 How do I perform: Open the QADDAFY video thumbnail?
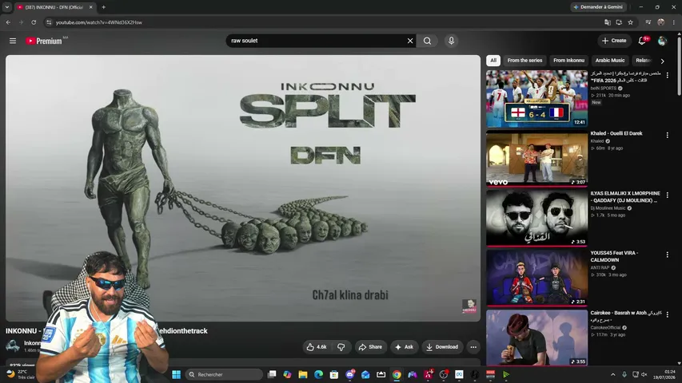point(536,219)
